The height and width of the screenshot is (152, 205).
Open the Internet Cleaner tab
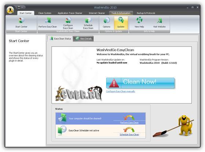(97, 13)
